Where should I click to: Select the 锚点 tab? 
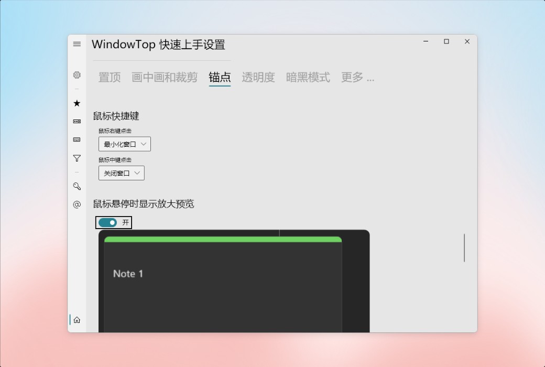click(x=220, y=77)
